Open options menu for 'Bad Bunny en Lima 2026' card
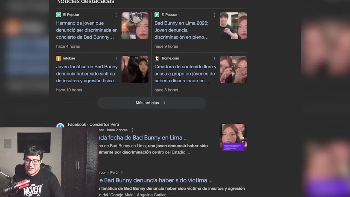 point(214,15)
